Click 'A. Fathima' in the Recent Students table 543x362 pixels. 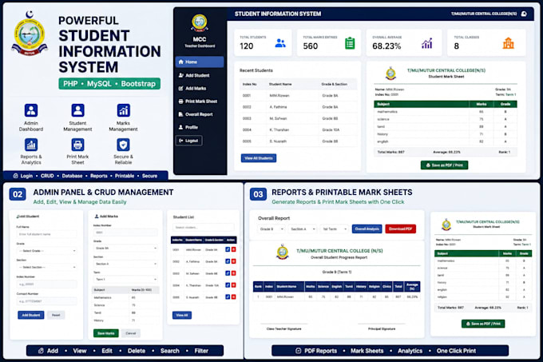[278, 107]
